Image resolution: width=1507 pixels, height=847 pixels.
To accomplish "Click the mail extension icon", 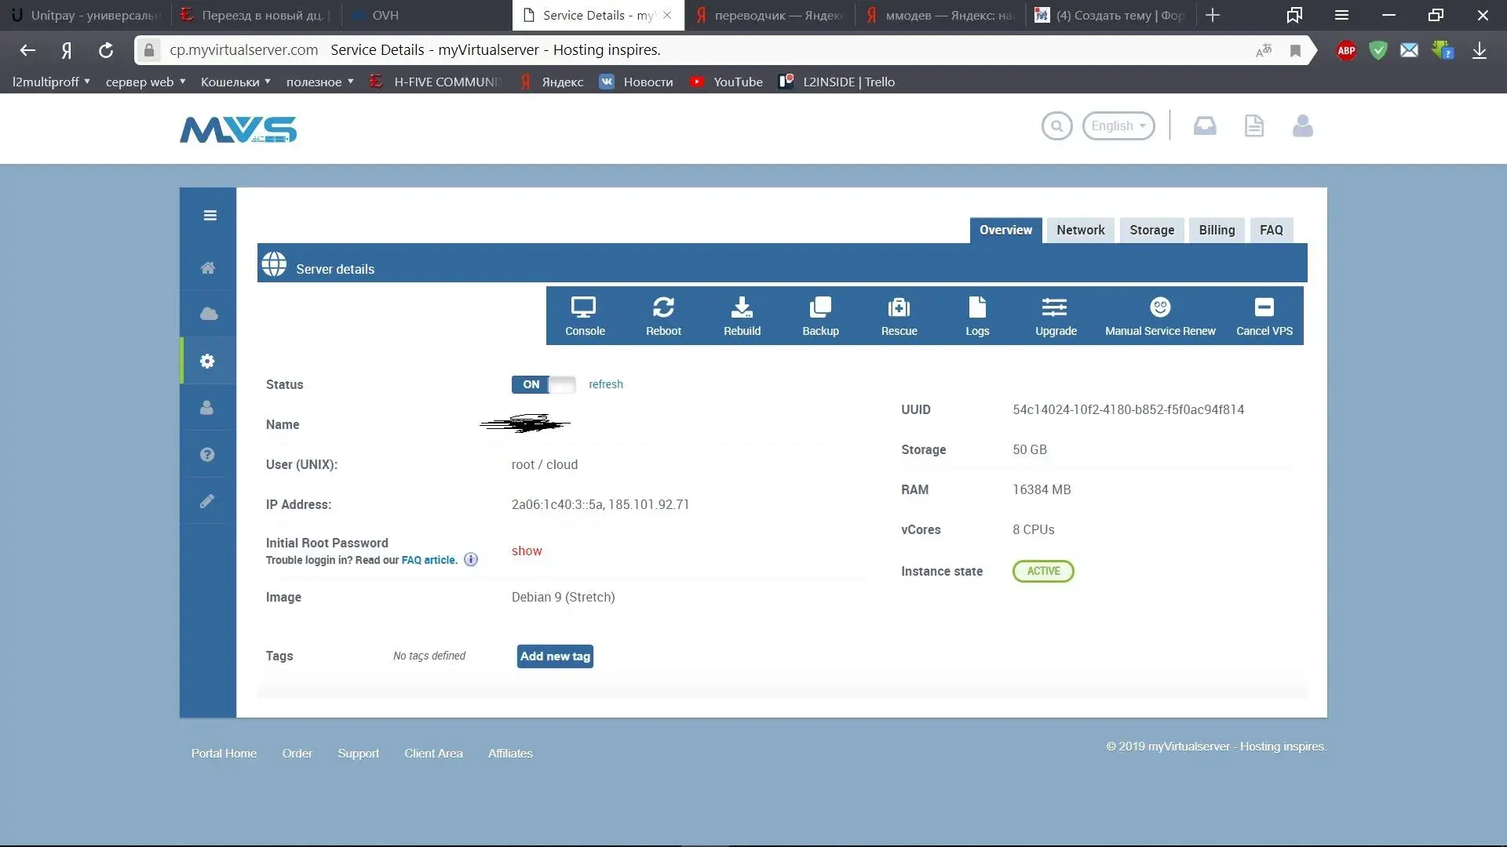I will coord(1409,50).
